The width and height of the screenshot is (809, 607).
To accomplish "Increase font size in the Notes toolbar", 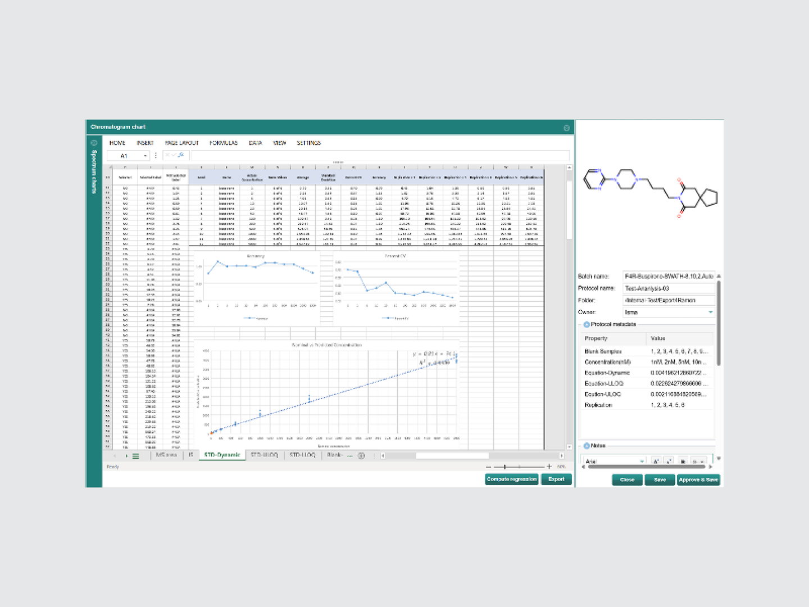I will pyautogui.click(x=655, y=460).
